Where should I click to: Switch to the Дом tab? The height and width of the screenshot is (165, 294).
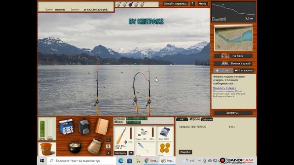tap(223, 71)
